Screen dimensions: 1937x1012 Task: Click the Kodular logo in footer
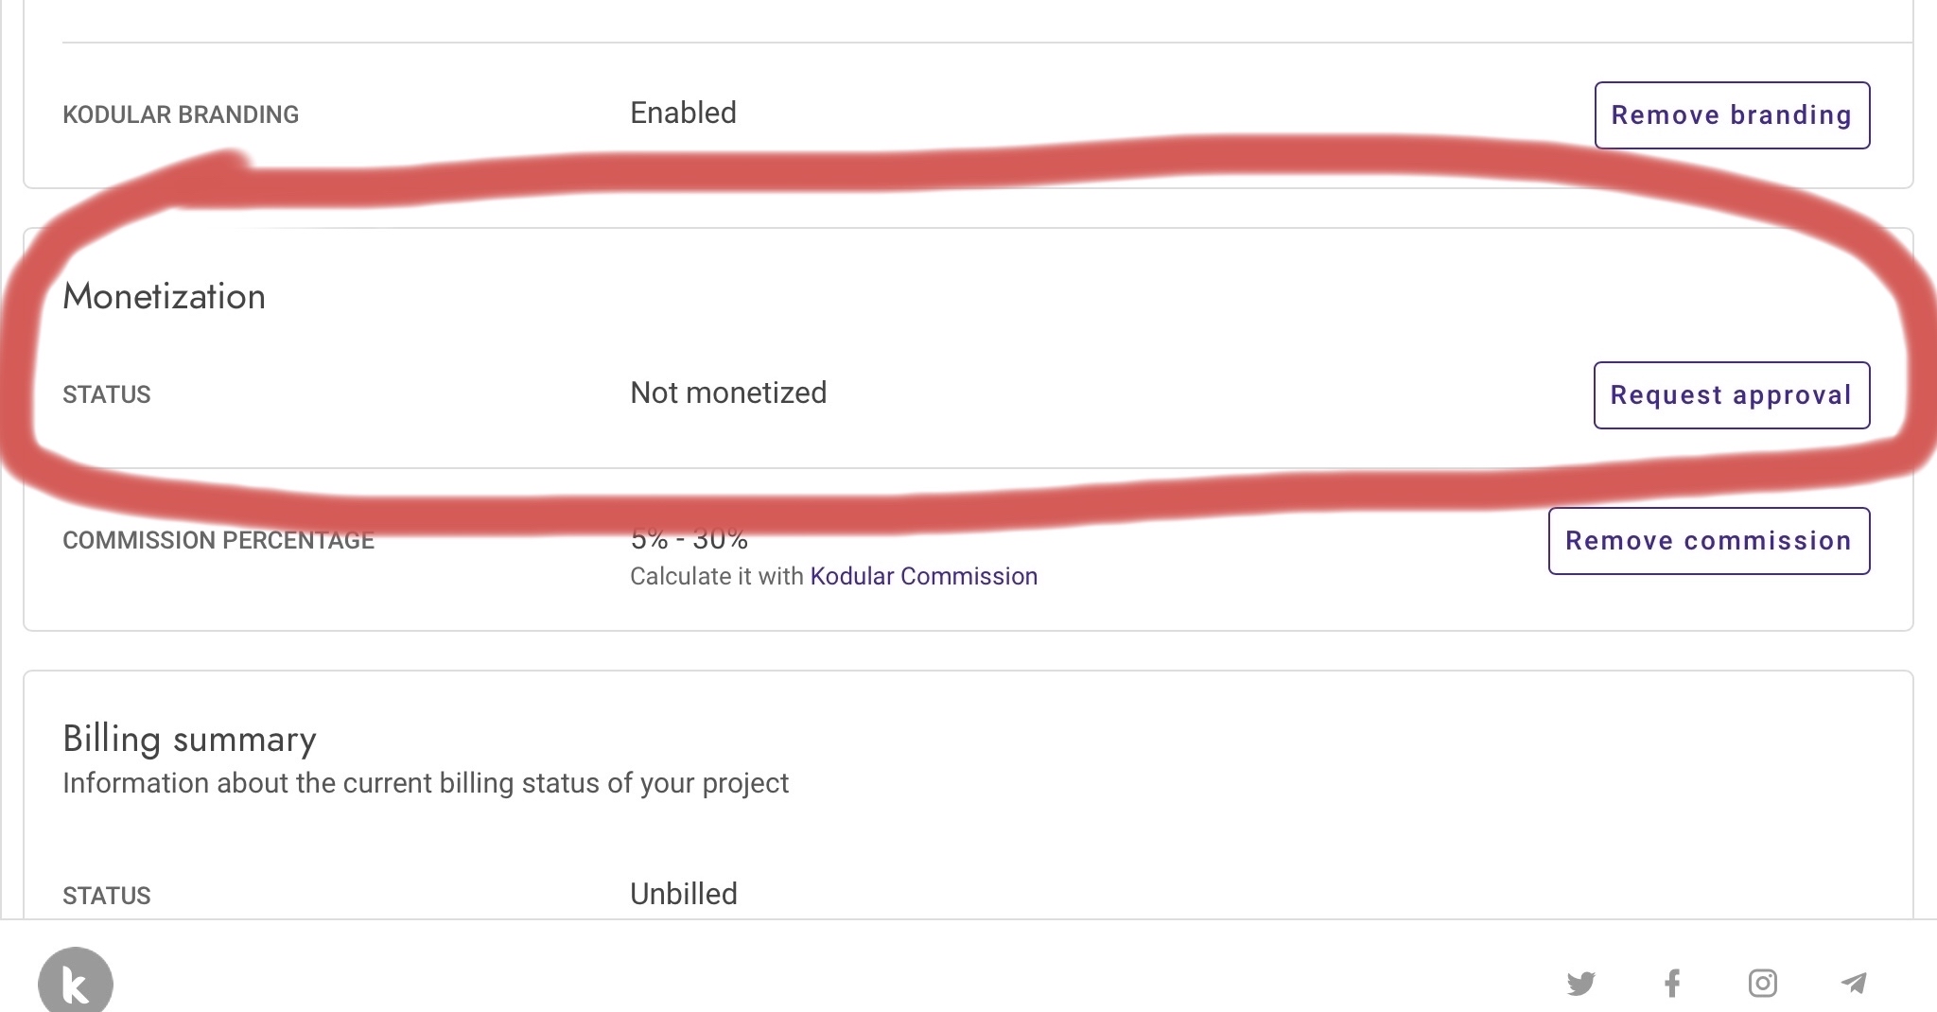tap(76, 984)
